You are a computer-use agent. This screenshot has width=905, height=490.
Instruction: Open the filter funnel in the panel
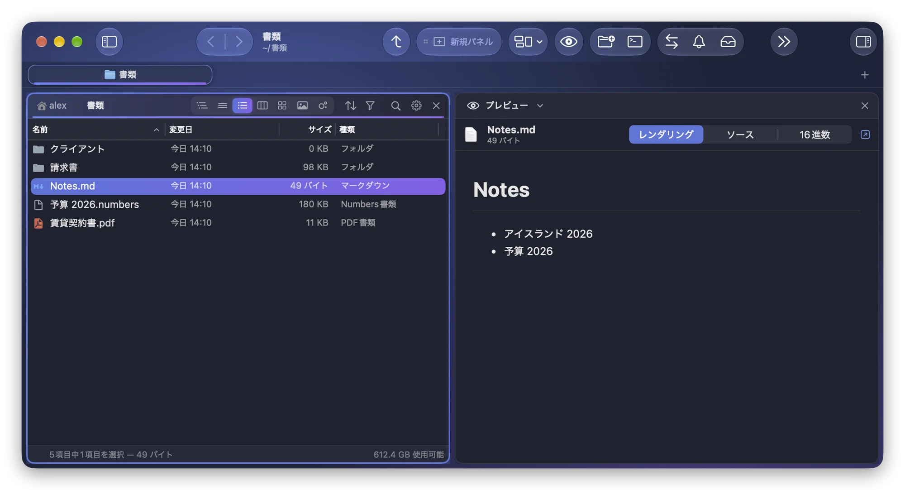[370, 106]
